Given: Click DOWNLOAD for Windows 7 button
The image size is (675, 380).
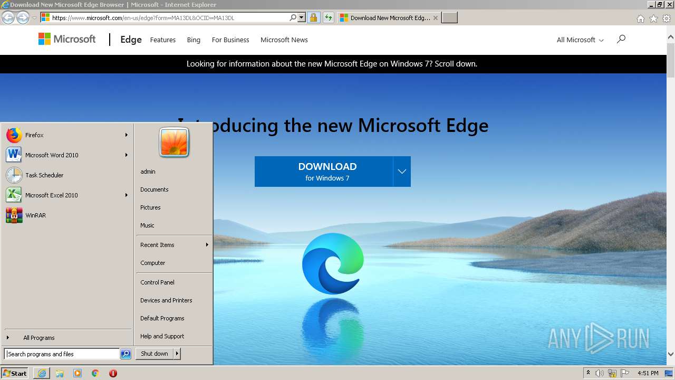Looking at the screenshot, I should pos(324,172).
